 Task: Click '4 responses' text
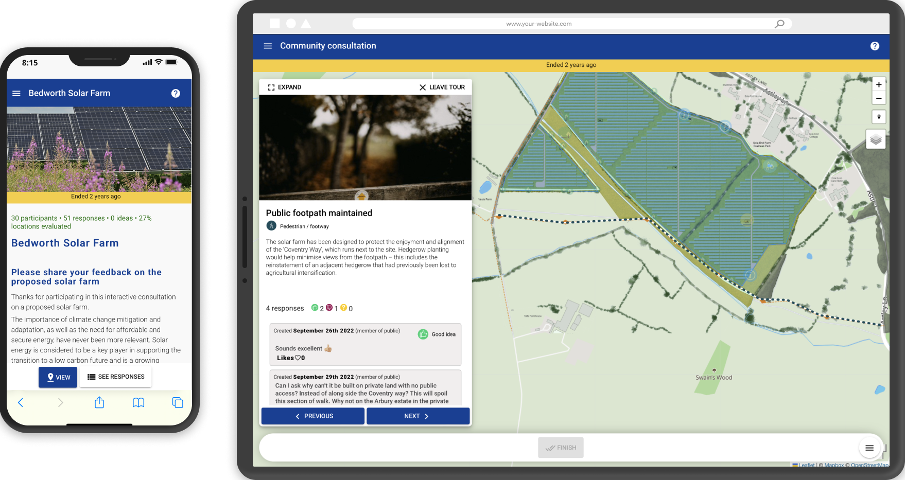pyautogui.click(x=285, y=308)
